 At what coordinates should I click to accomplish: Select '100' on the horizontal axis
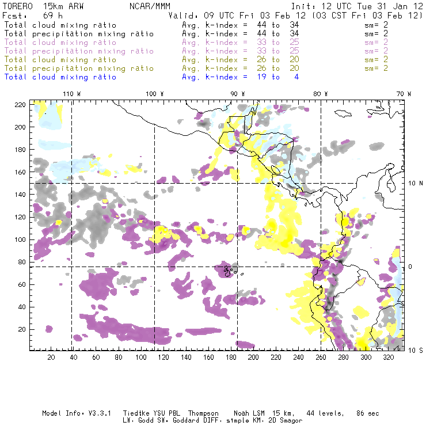[x=141, y=357]
